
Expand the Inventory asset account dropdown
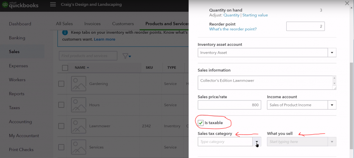[332, 53]
